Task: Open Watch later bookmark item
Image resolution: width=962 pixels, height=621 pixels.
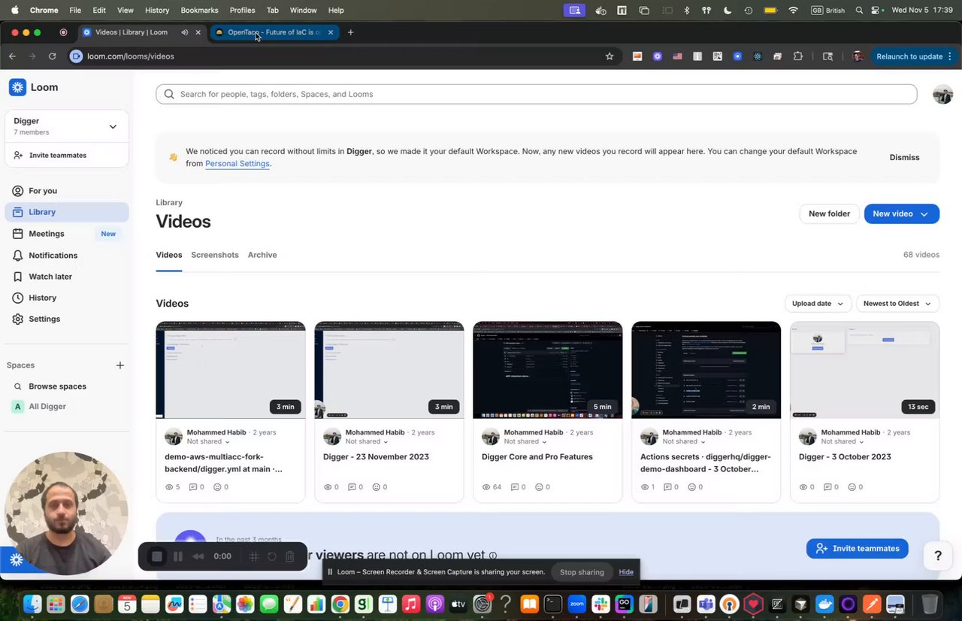Action: click(67, 277)
